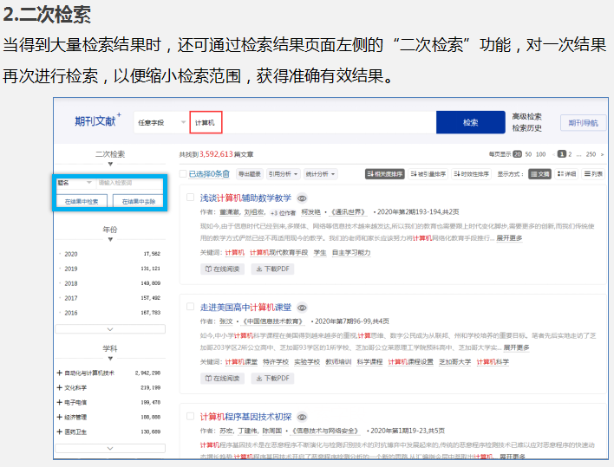
Task: Click the 期刊文献 logo
Action: click(98, 120)
